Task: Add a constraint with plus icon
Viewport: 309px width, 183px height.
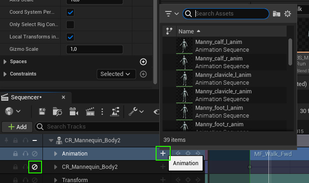Action: point(143,74)
